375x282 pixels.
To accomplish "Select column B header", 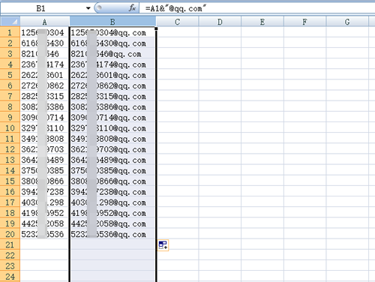I will click(x=112, y=22).
